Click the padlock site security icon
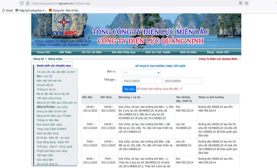This screenshot has height=168, width=277. point(28,3)
